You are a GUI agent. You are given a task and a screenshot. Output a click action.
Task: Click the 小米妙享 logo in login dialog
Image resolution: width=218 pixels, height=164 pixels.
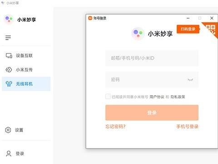[138, 33]
